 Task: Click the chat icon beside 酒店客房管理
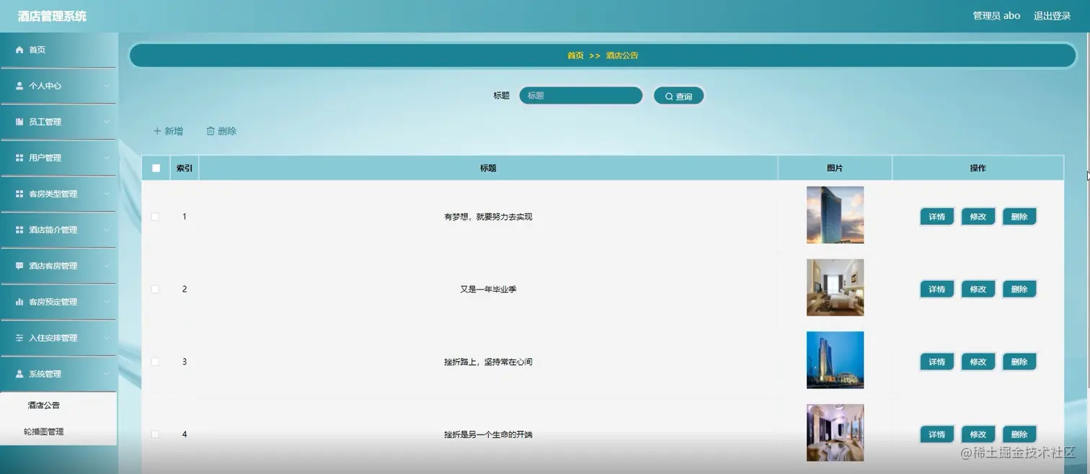pos(19,266)
